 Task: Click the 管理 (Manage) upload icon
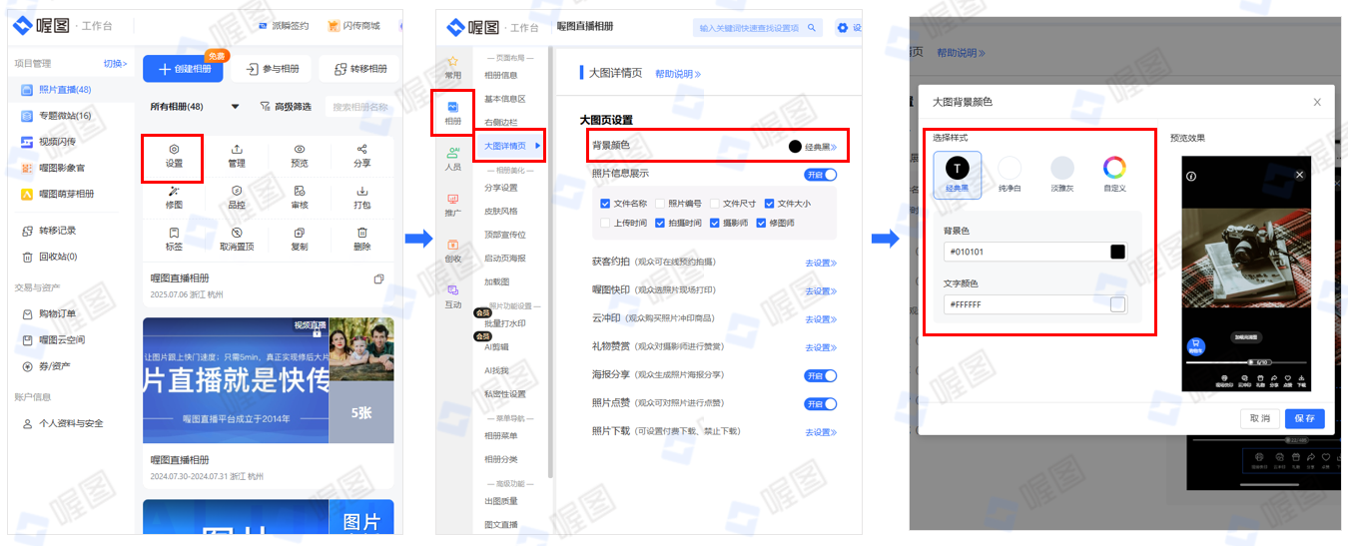click(237, 149)
